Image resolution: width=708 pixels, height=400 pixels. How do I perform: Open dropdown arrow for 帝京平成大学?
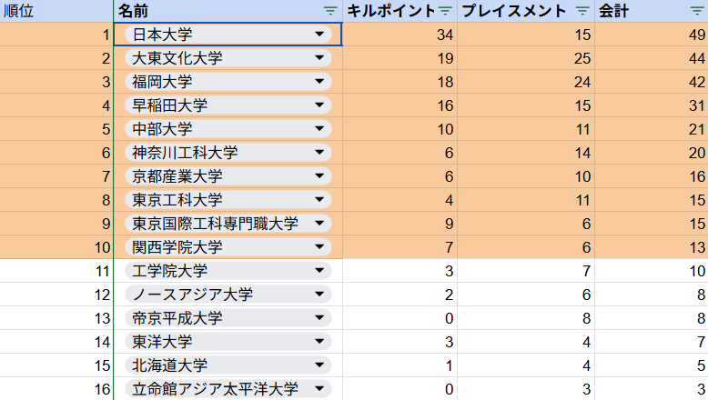pos(319,318)
